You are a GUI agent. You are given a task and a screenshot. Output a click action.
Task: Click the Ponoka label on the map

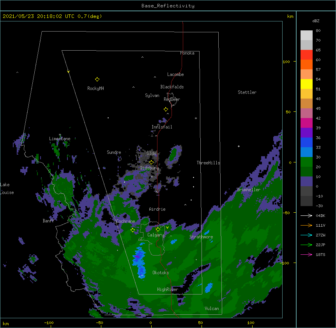[x=187, y=53]
